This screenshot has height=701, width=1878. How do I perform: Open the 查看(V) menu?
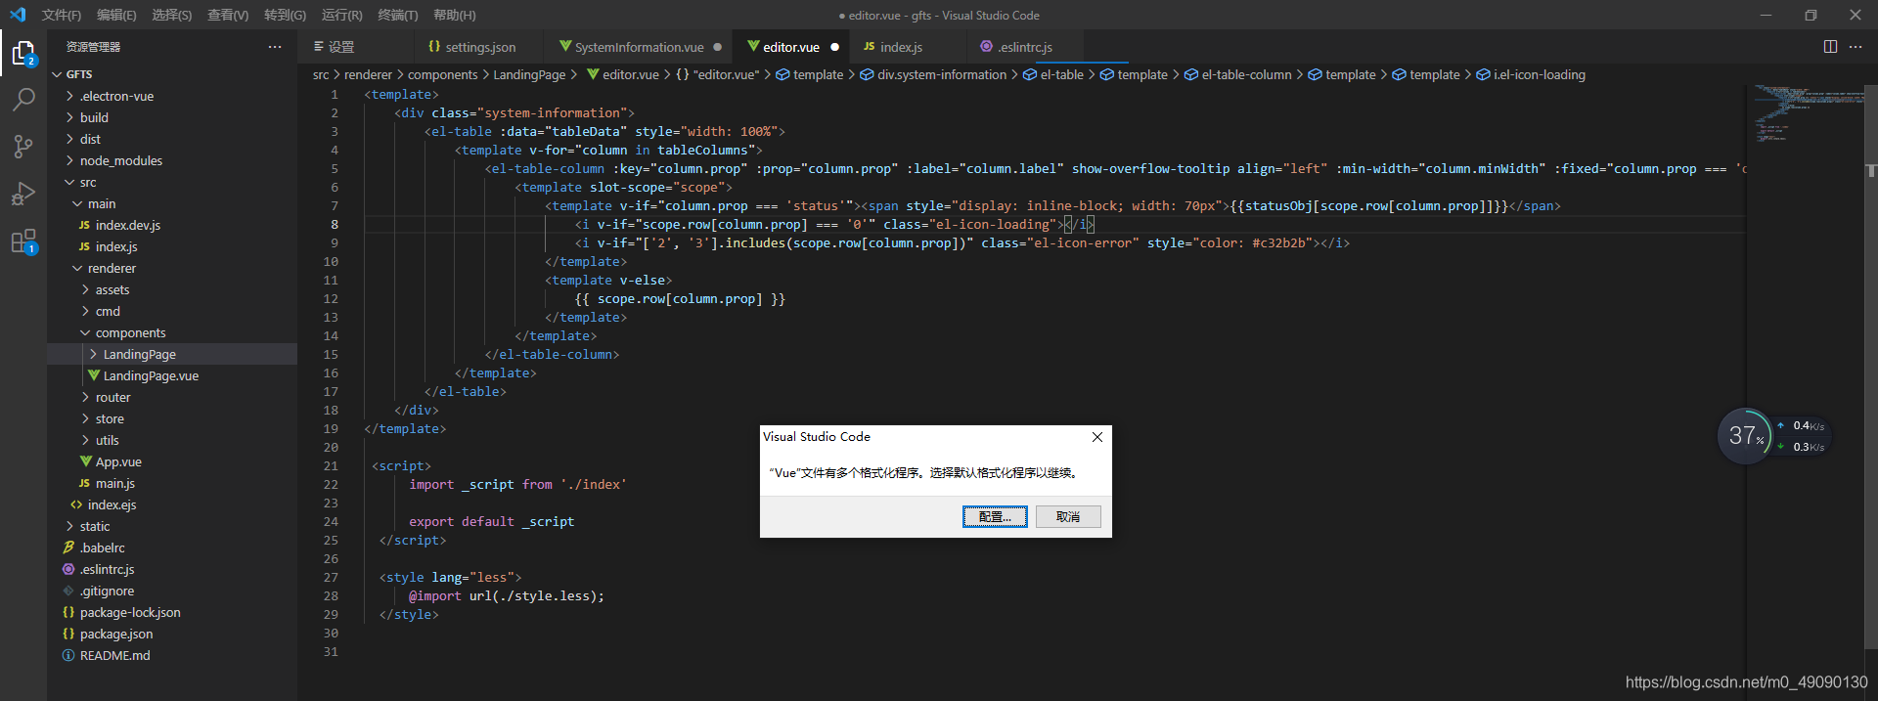point(228,15)
